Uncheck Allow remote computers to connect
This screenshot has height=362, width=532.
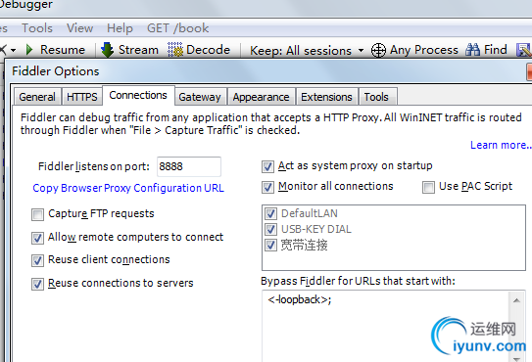coord(37,238)
